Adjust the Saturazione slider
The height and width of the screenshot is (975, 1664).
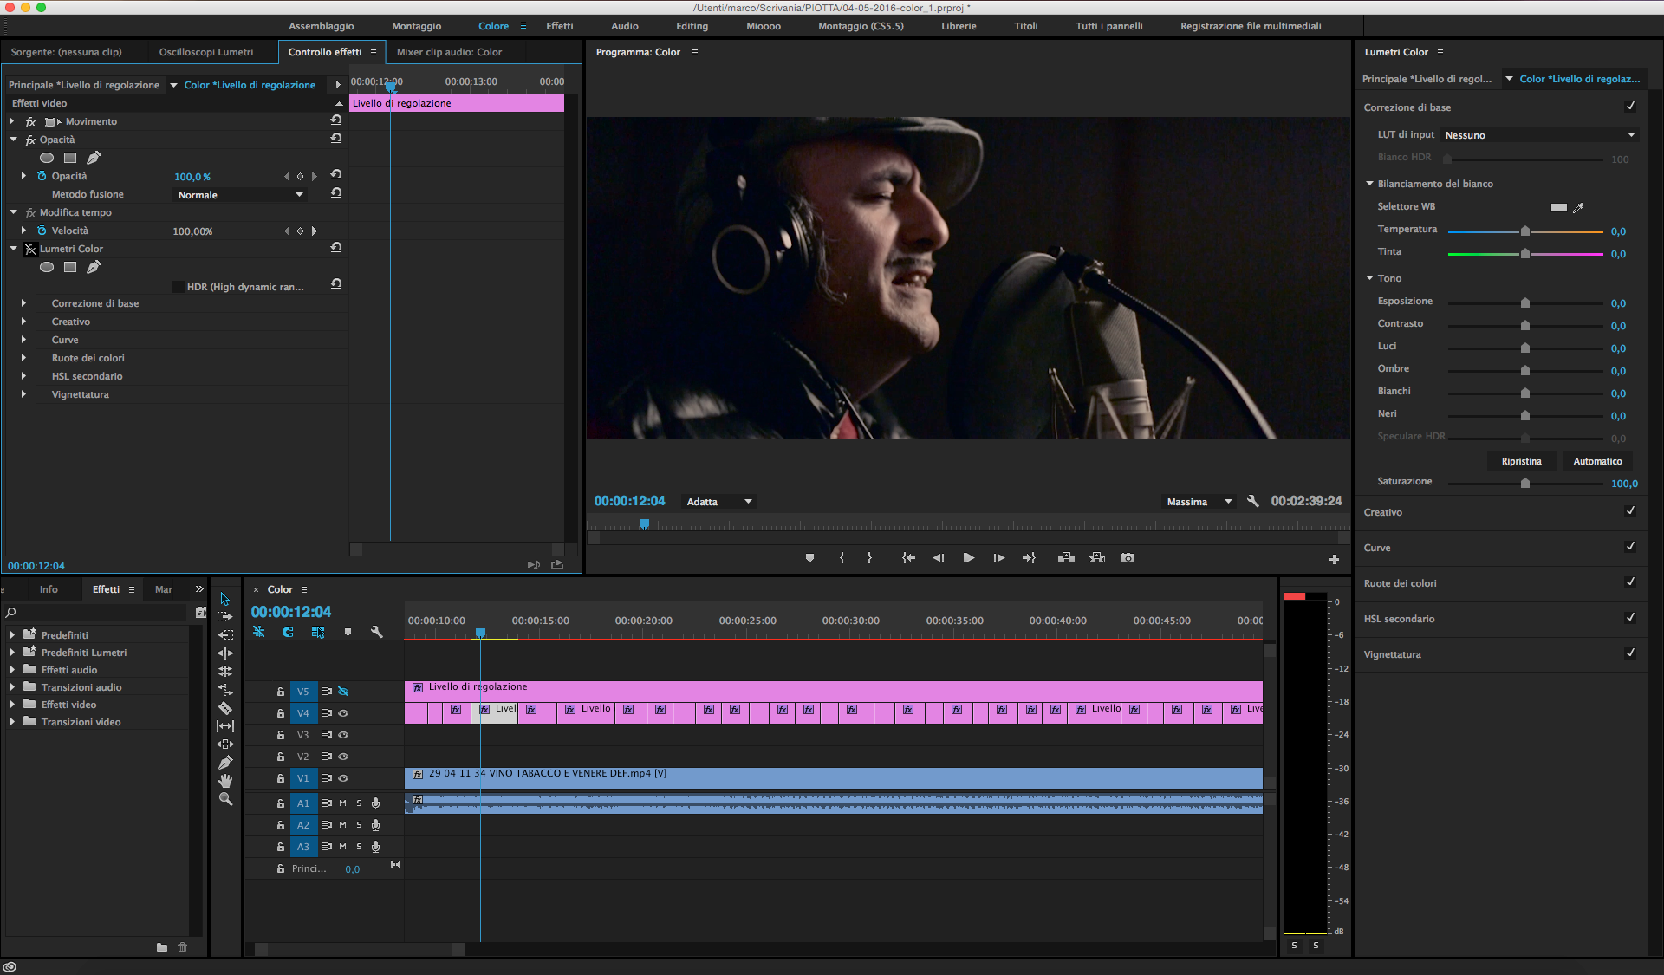(x=1525, y=484)
